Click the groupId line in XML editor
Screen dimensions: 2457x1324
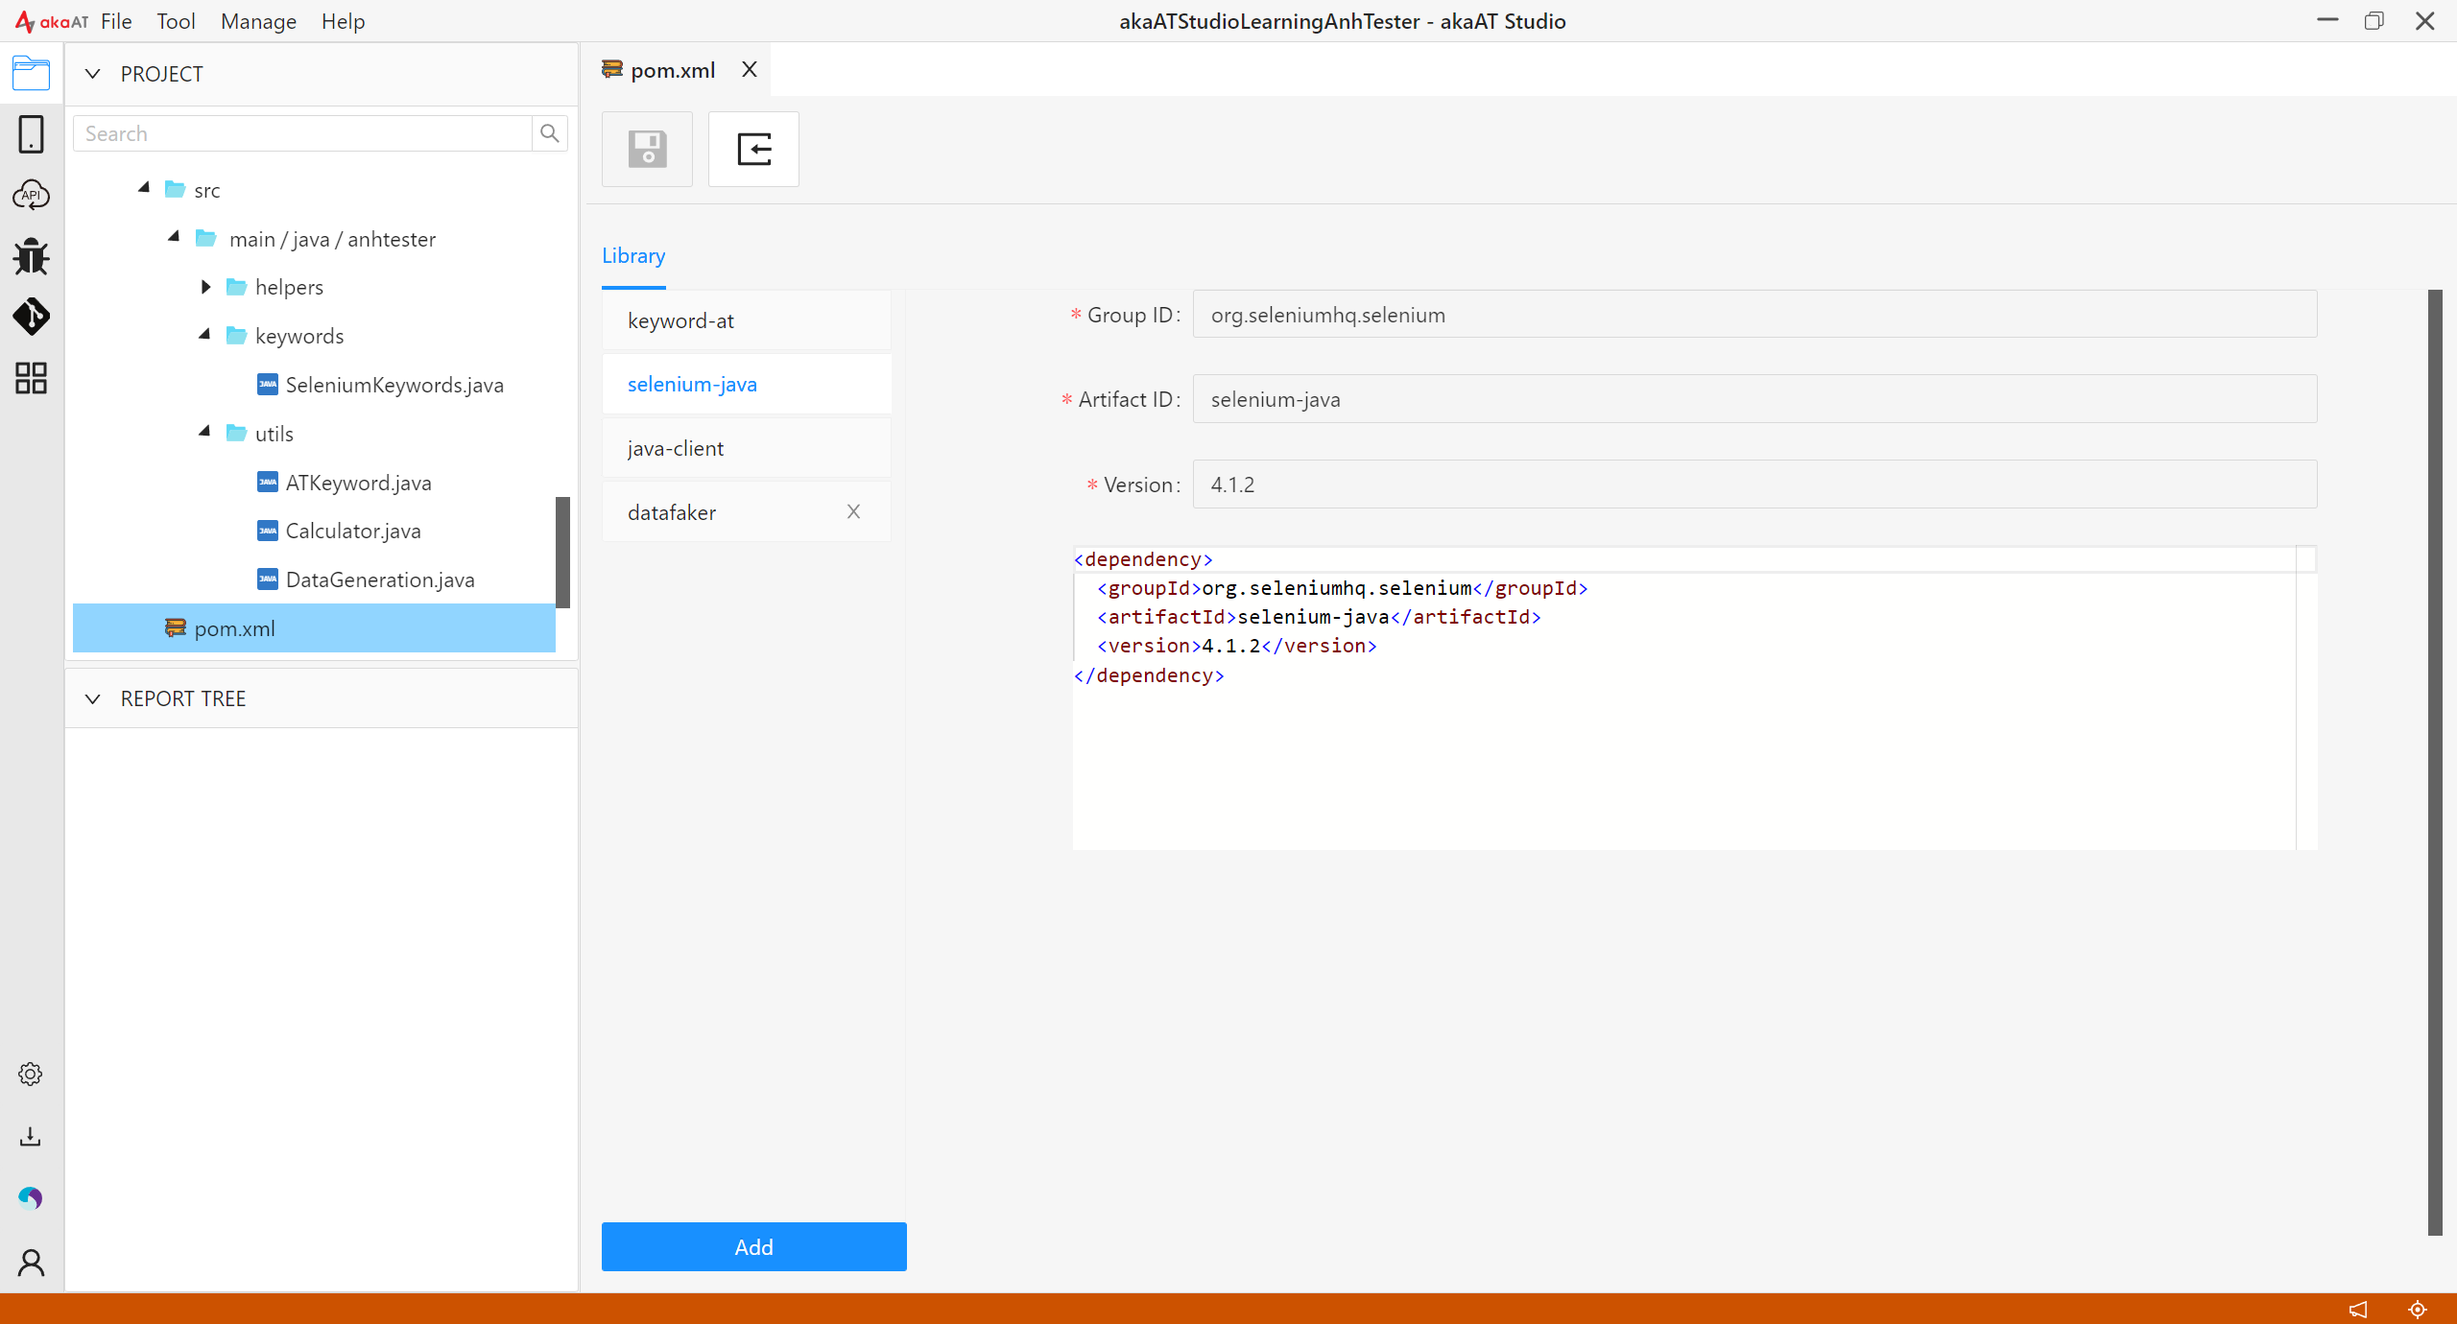click(x=1342, y=588)
